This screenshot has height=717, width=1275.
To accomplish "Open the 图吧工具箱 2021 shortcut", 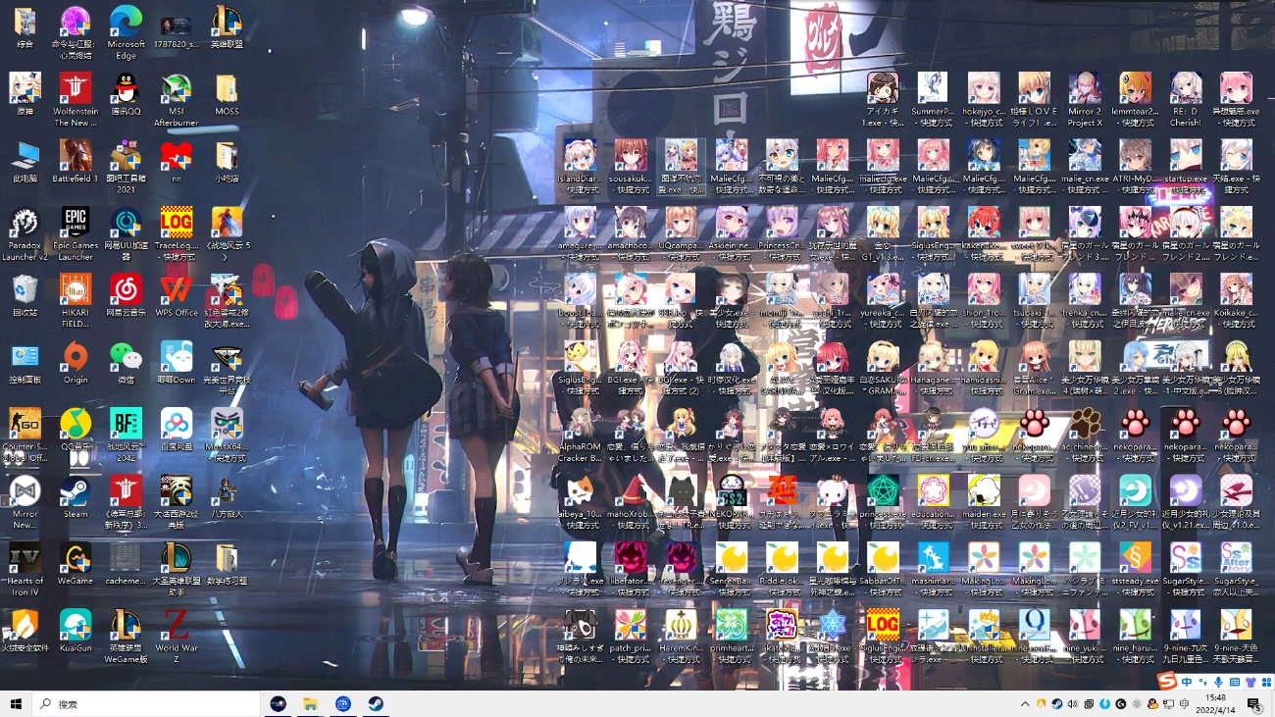I will (126, 167).
